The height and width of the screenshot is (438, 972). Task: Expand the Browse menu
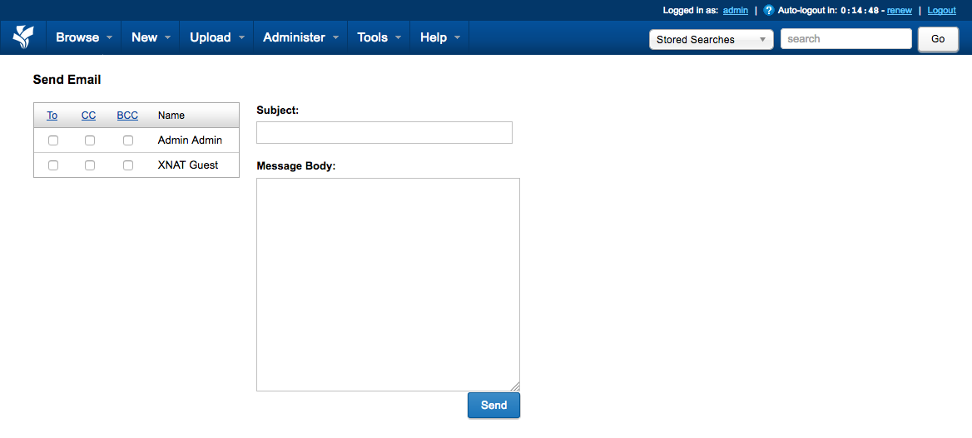point(83,37)
